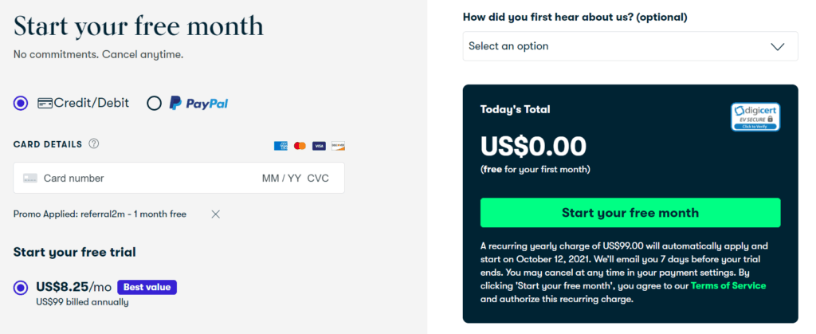Click the credit card icon beside Credit/Debit

click(x=45, y=103)
